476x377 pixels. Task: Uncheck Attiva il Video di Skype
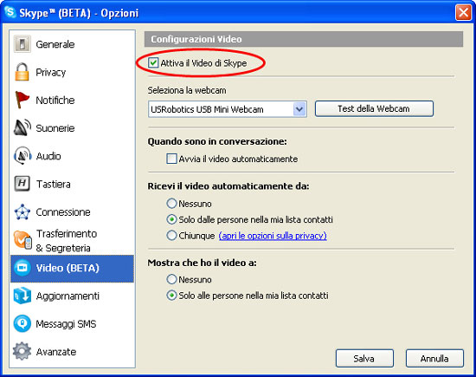click(153, 63)
